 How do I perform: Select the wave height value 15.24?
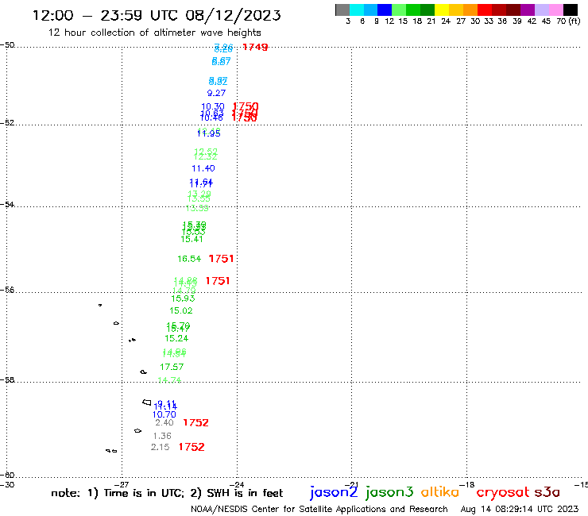176,338
